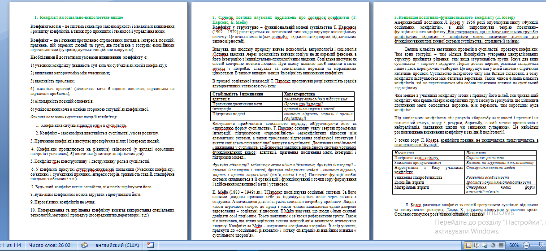Switch to Web Layout view

[485, 245]
